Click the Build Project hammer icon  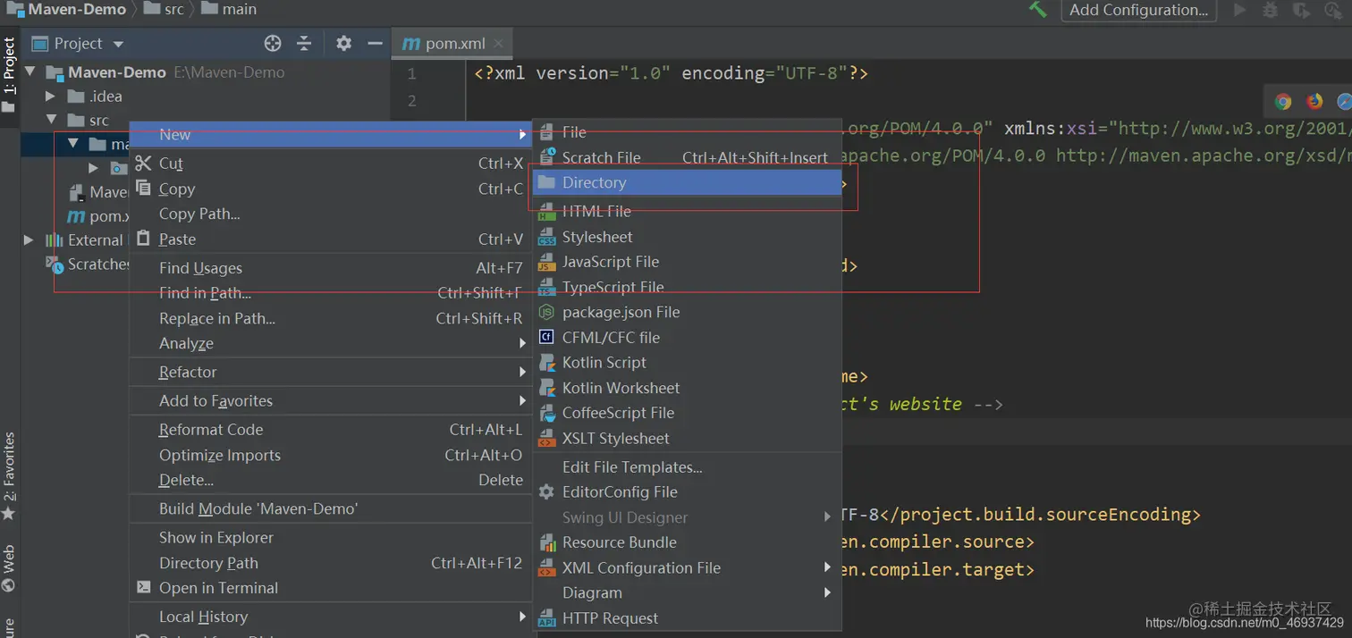pos(1037,10)
